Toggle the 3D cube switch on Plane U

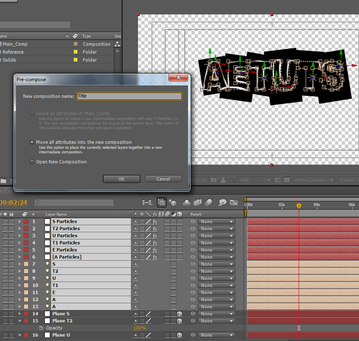[180, 335]
